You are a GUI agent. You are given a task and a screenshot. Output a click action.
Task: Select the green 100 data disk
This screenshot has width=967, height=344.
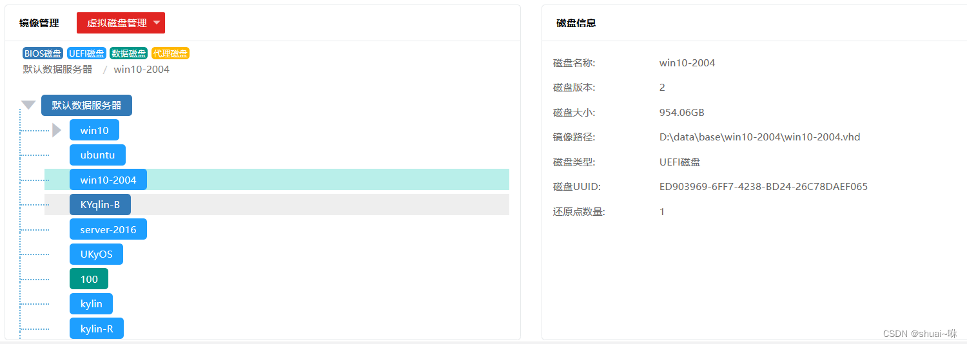[x=89, y=279]
